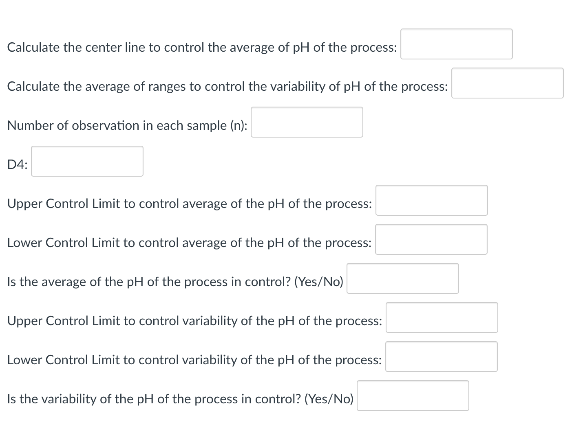
Task: Click the D4 input field
Action: (87, 161)
